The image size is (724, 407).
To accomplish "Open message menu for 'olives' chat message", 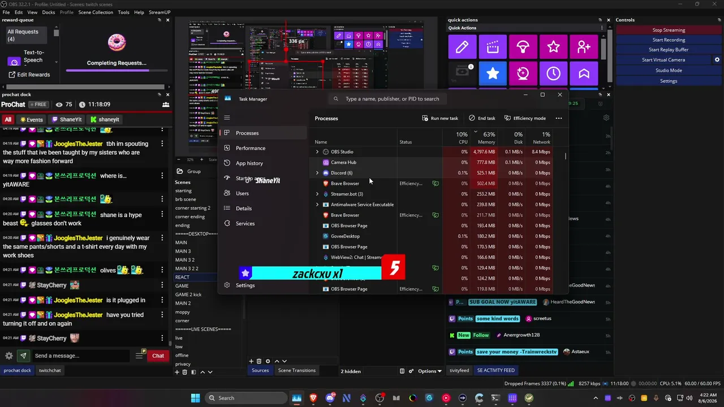I will point(162,270).
